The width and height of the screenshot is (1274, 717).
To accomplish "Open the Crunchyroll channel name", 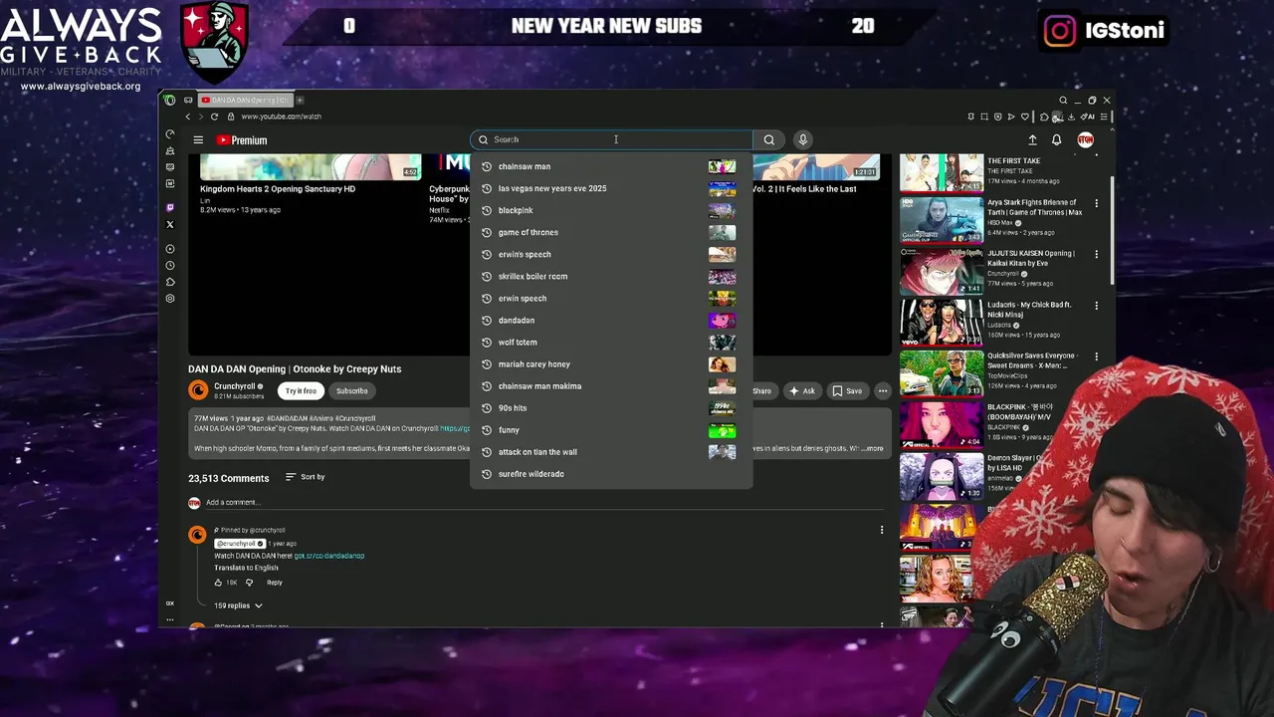I will click(x=235, y=386).
